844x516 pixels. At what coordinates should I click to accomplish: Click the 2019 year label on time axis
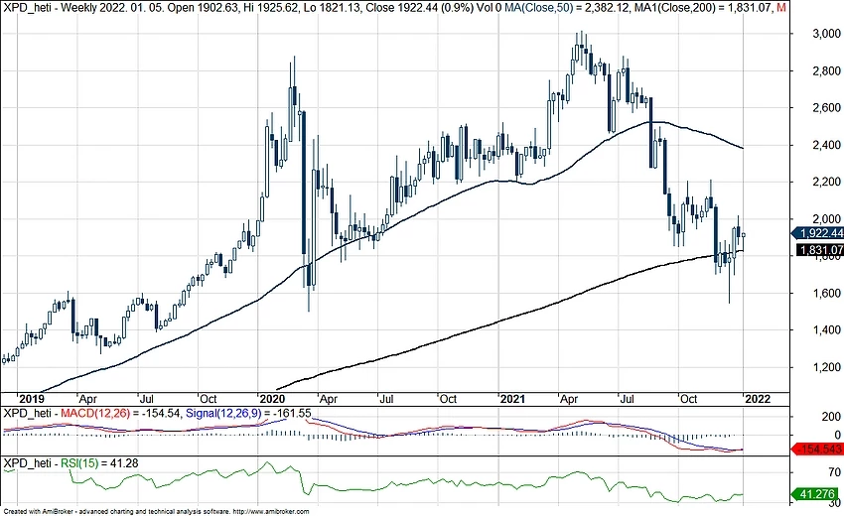tap(31, 399)
